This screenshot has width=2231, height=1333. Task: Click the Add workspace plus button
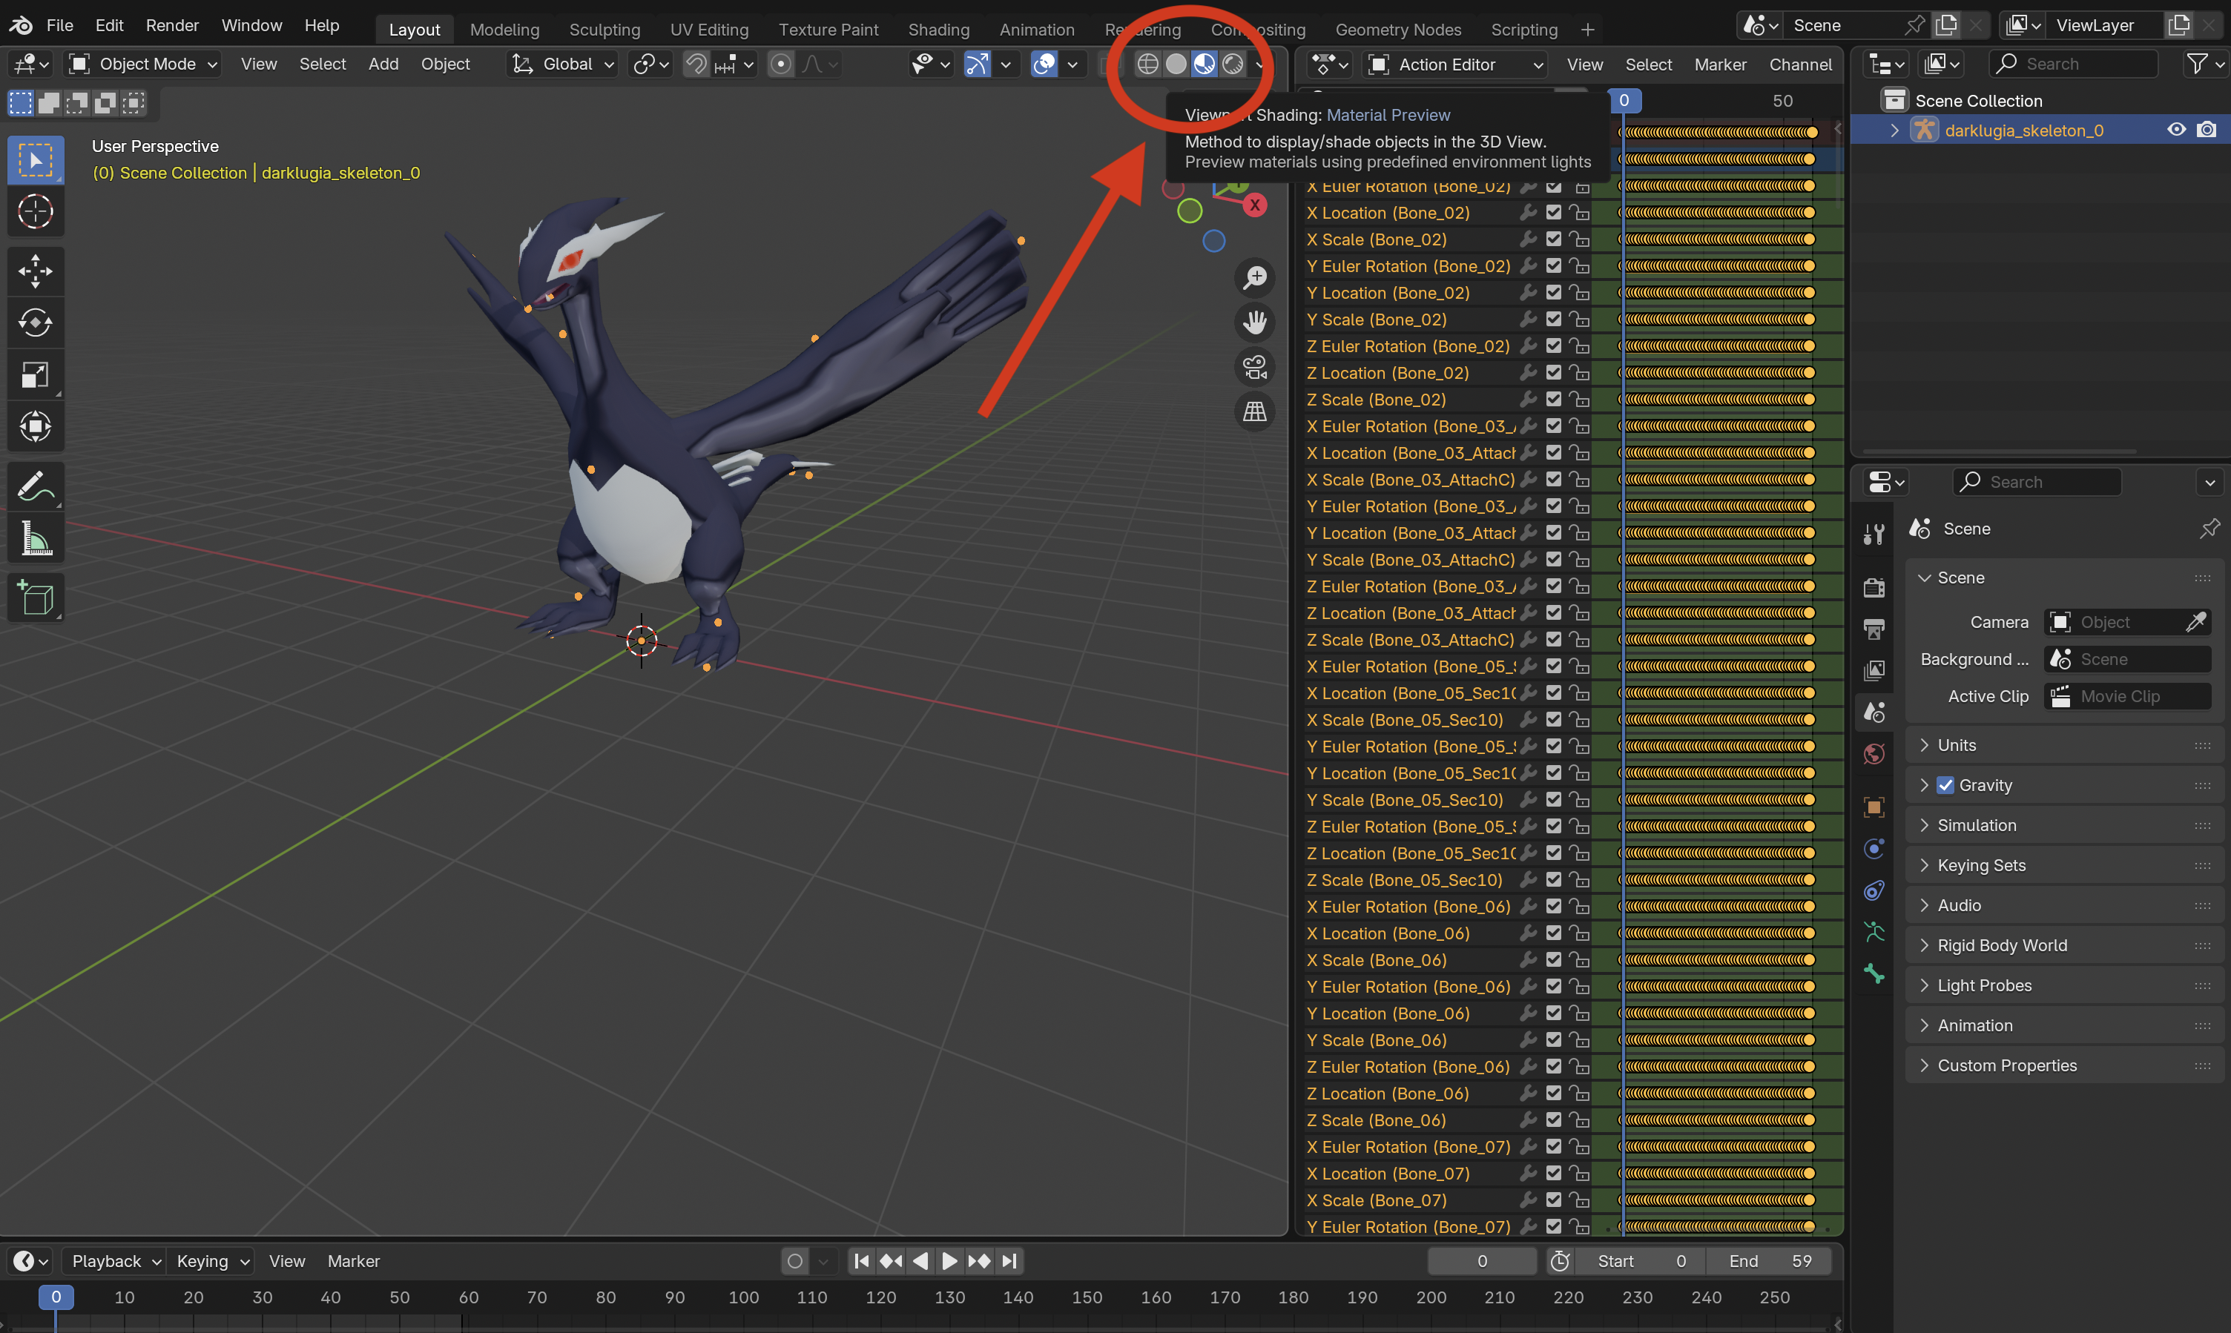click(x=1588, y=30)
